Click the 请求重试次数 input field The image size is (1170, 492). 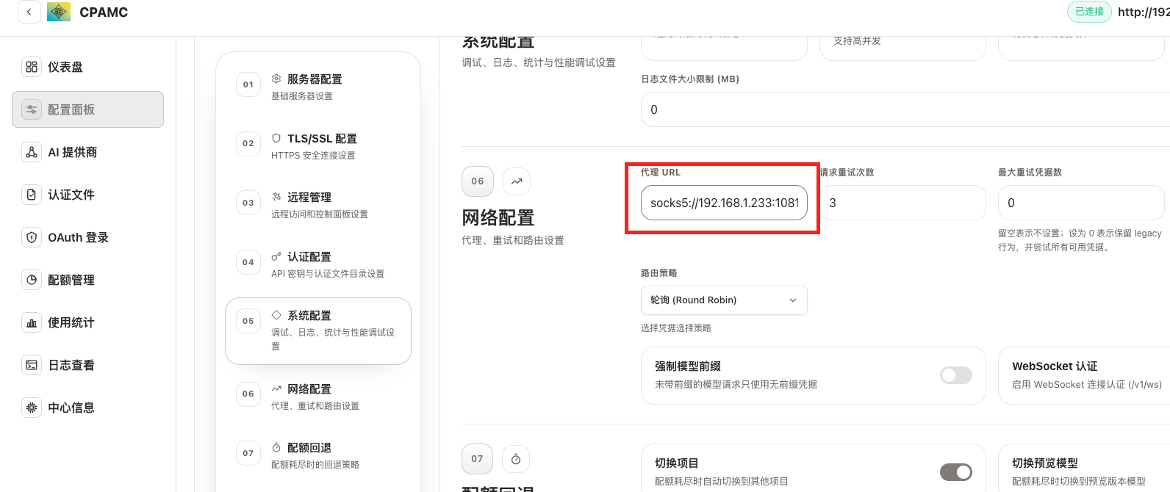[x=903, y=203]
